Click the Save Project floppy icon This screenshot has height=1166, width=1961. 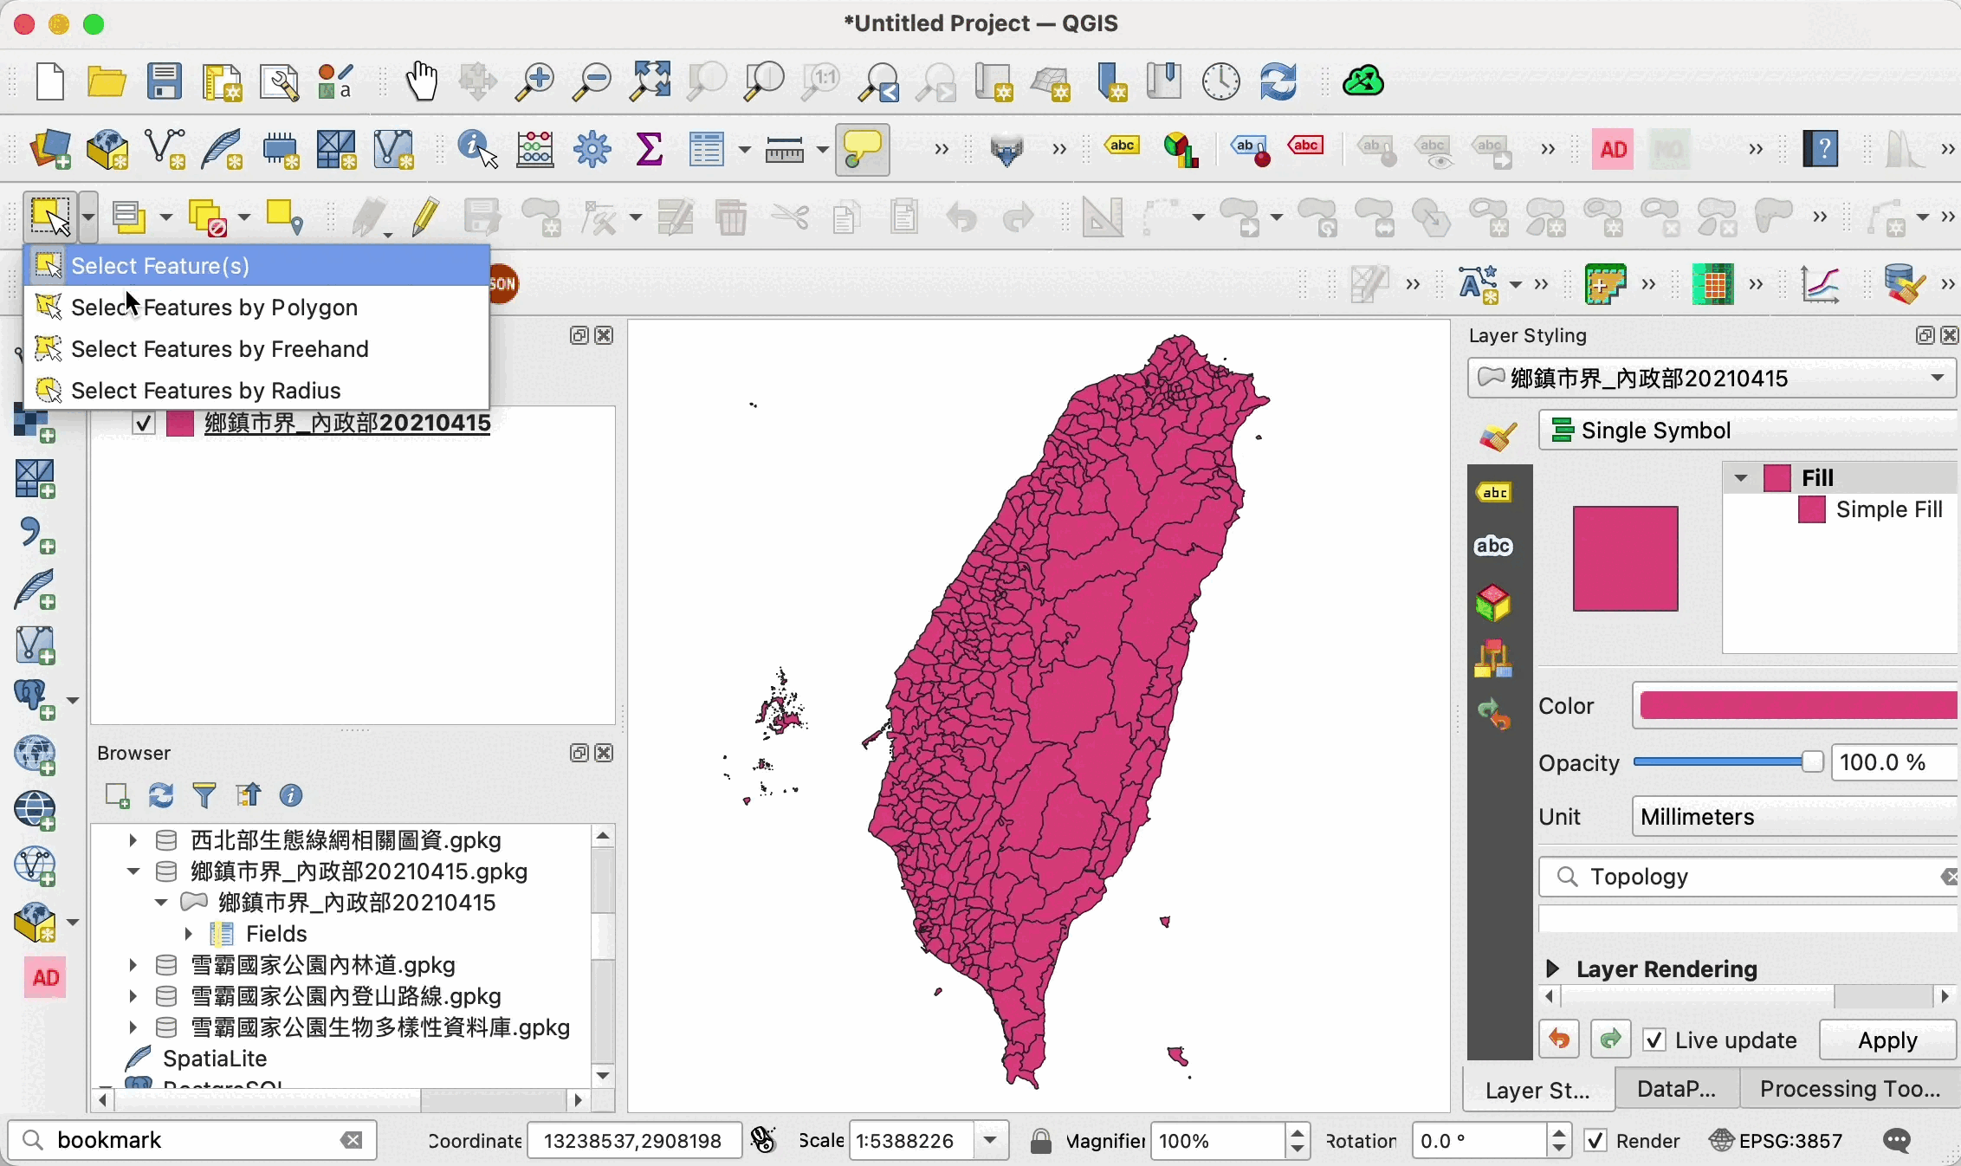164,81
